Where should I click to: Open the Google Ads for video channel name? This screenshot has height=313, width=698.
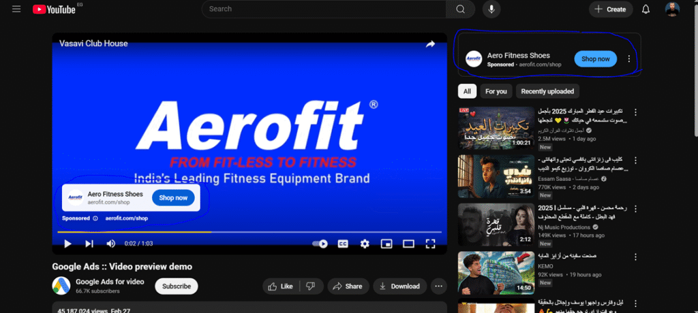(x=110, y=282)
